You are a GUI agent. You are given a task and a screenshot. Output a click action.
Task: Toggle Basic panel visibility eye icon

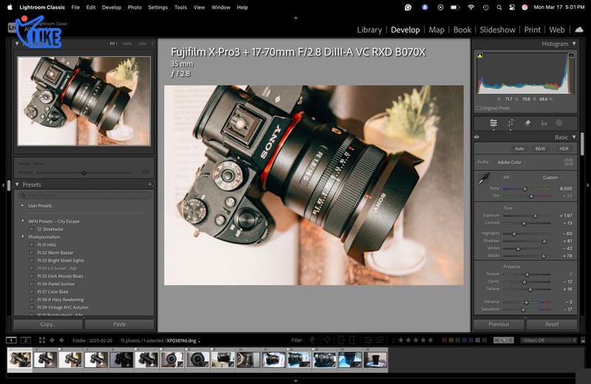click(x=476, y=137)
